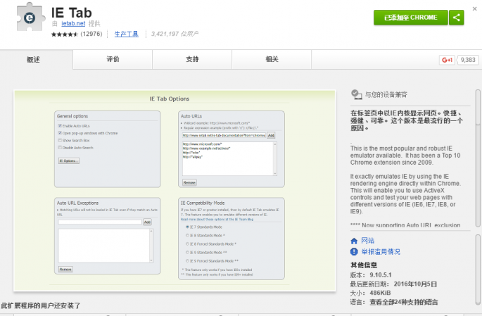The height and width of the screenshot is (316, 482).
Task: Open the 生产工具 category link
Action: click(126, 33)
